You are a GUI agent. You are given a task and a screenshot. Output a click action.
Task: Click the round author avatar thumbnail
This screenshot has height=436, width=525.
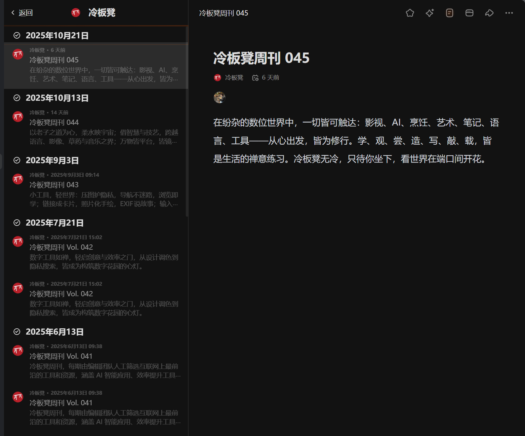click(220, 97)
